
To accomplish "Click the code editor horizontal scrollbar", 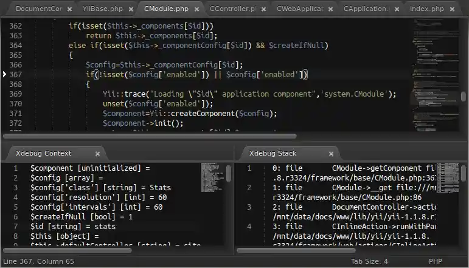I will coord(150,136).
